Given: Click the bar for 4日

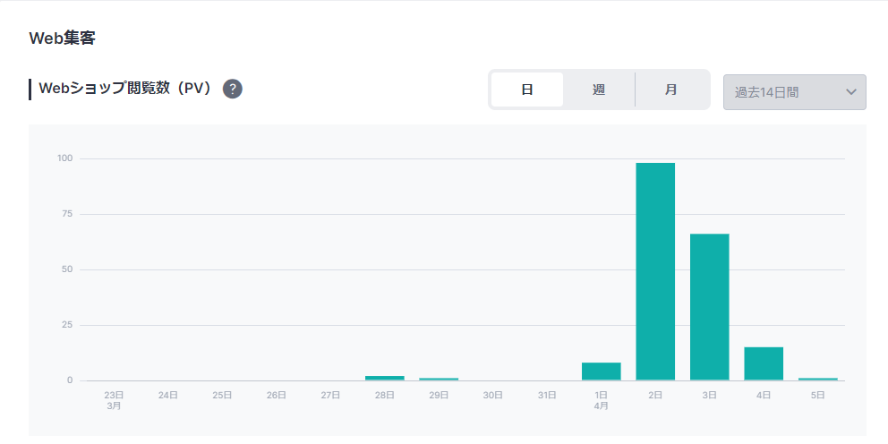Looking at the screenshot, I should click(x=764, y=363).
